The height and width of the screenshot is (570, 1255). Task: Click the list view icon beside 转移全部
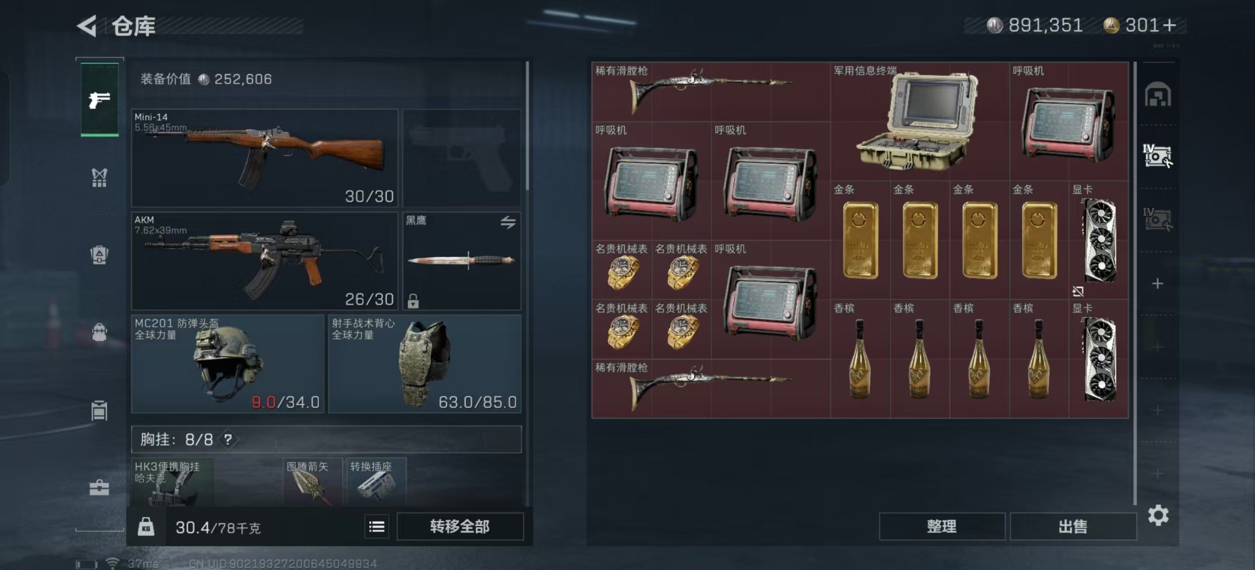tap(376, 526)
